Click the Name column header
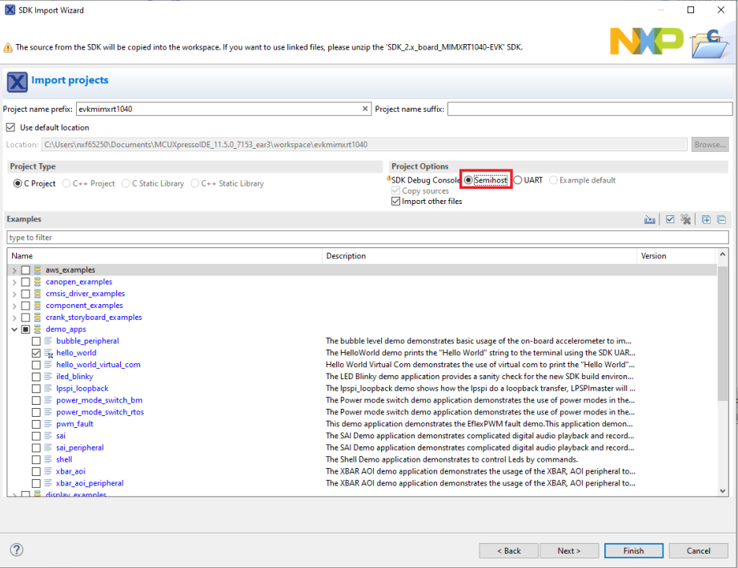The width and height of the screenshot is (738, 568). [165, 256]
